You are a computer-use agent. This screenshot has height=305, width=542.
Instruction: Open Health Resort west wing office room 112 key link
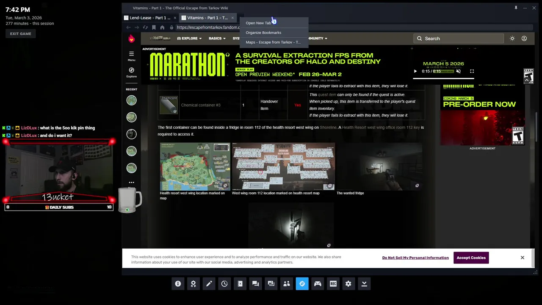pos(381,128)
